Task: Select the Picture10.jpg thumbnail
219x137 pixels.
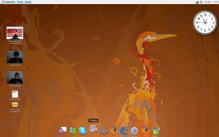Action: click(x=15, y=57)
